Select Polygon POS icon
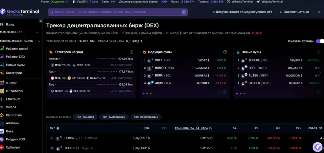 click(x=2, y=139)
